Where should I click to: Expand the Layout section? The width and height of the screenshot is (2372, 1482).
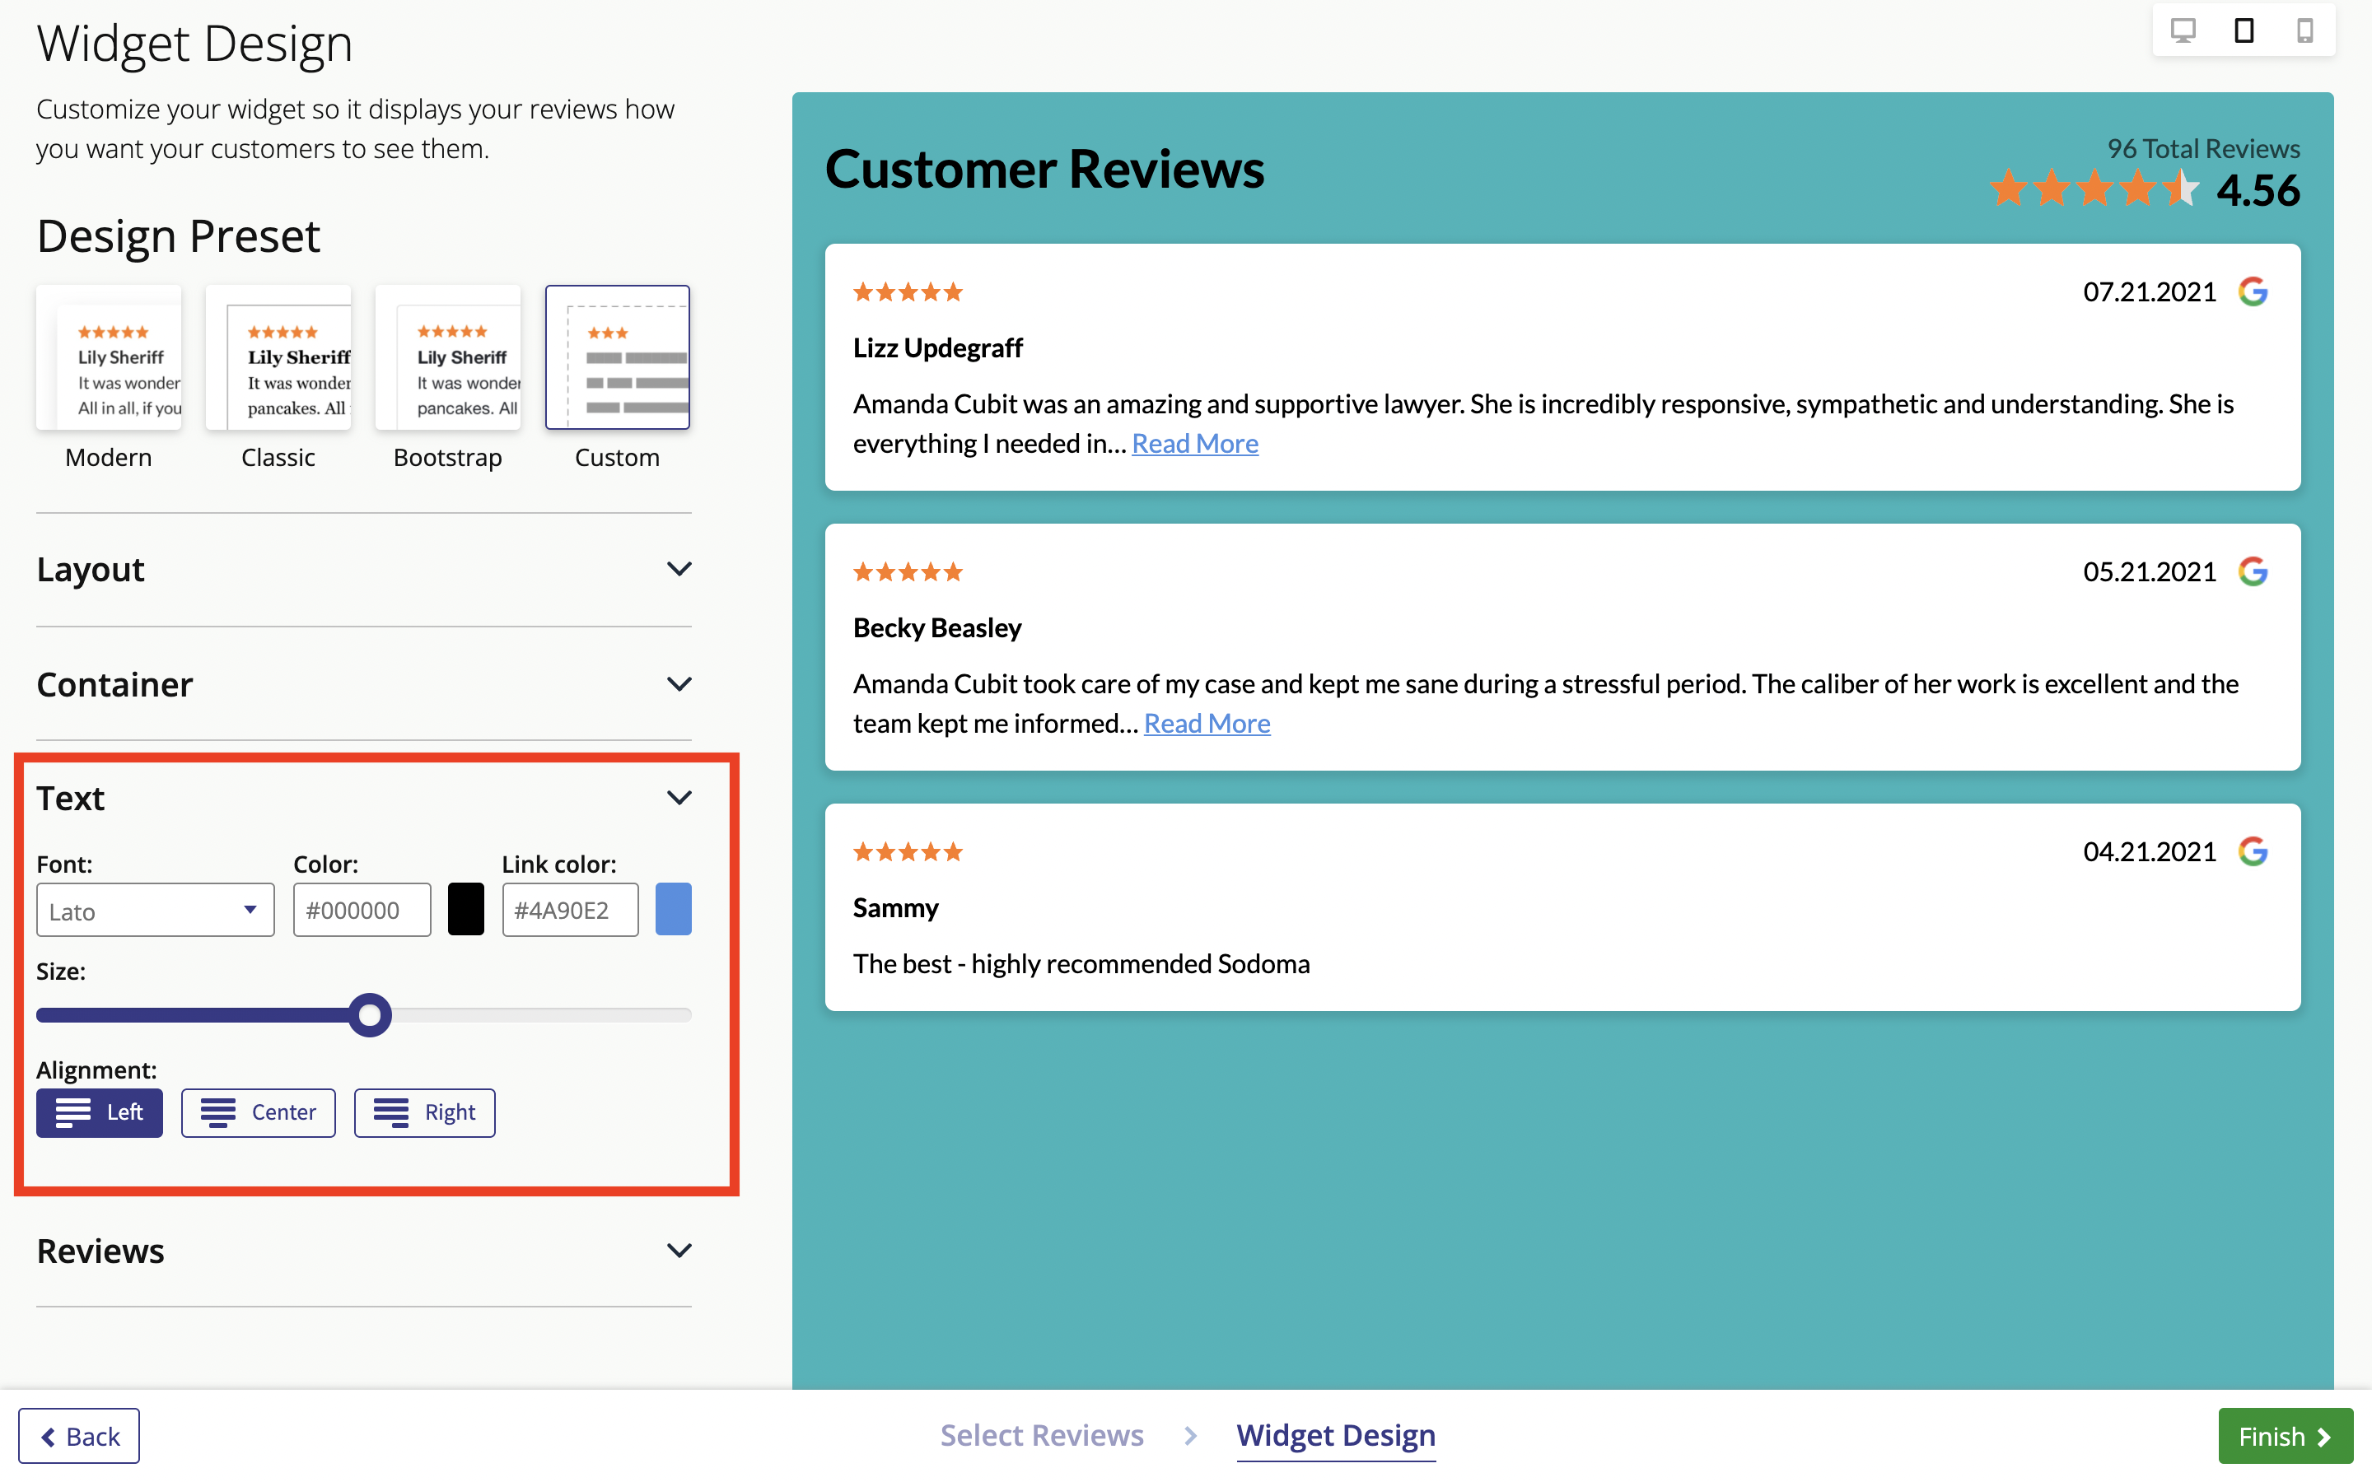click(x=364, y=570)
